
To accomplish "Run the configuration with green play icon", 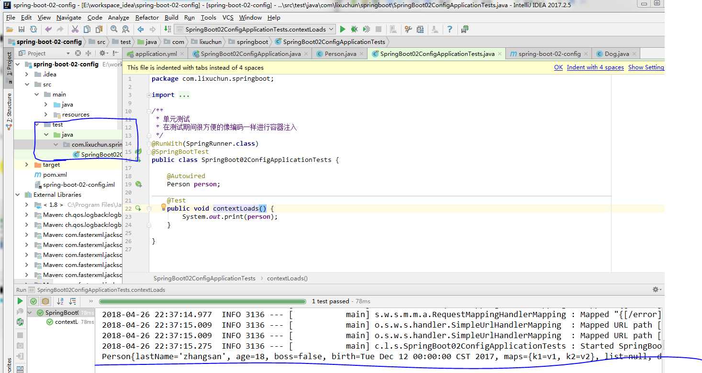I will click(x=343, y=29).
